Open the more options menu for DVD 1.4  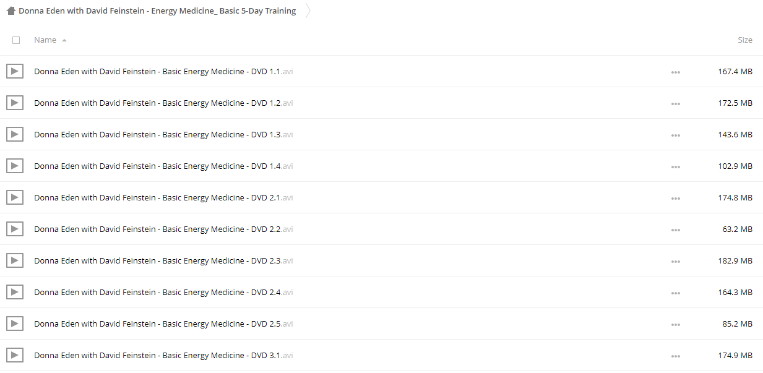point(675,167)
